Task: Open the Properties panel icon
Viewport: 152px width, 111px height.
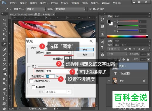Action: [x=102, y=26]
